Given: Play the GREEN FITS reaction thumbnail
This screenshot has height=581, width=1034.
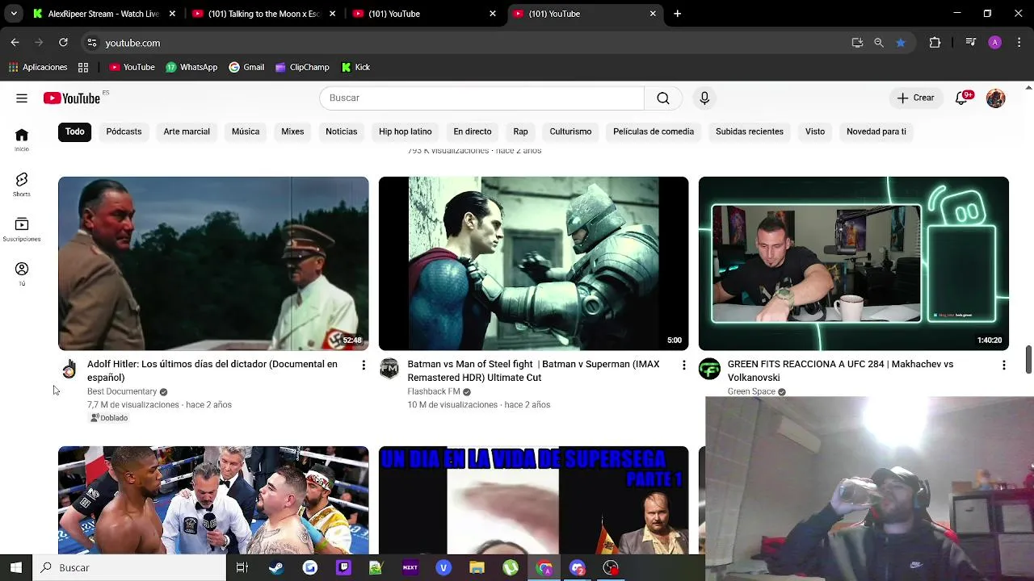Looking at the screenshot, I should pos(854,264).
